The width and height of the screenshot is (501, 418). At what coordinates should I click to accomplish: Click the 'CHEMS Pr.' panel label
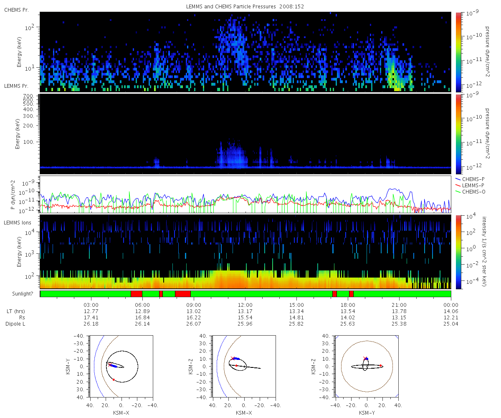(x=16, y=10)
